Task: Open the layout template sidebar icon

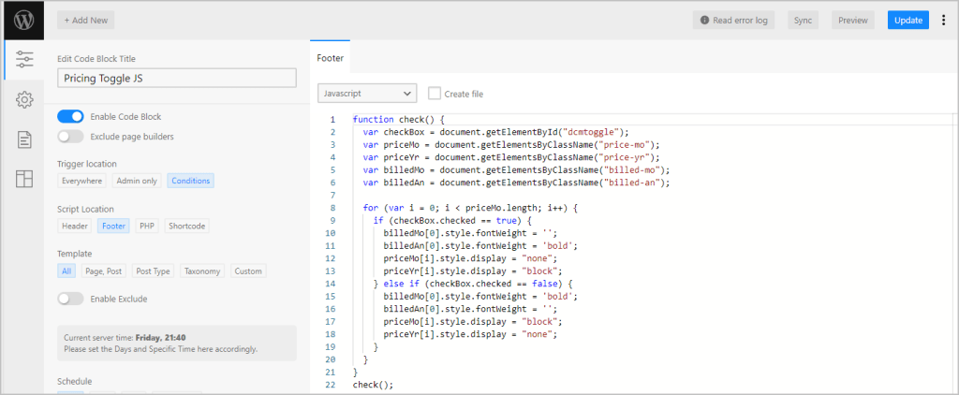Action: pos(24,179)
